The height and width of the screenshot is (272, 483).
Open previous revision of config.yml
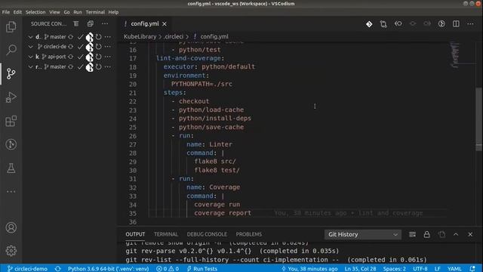(x=398, y=23)
